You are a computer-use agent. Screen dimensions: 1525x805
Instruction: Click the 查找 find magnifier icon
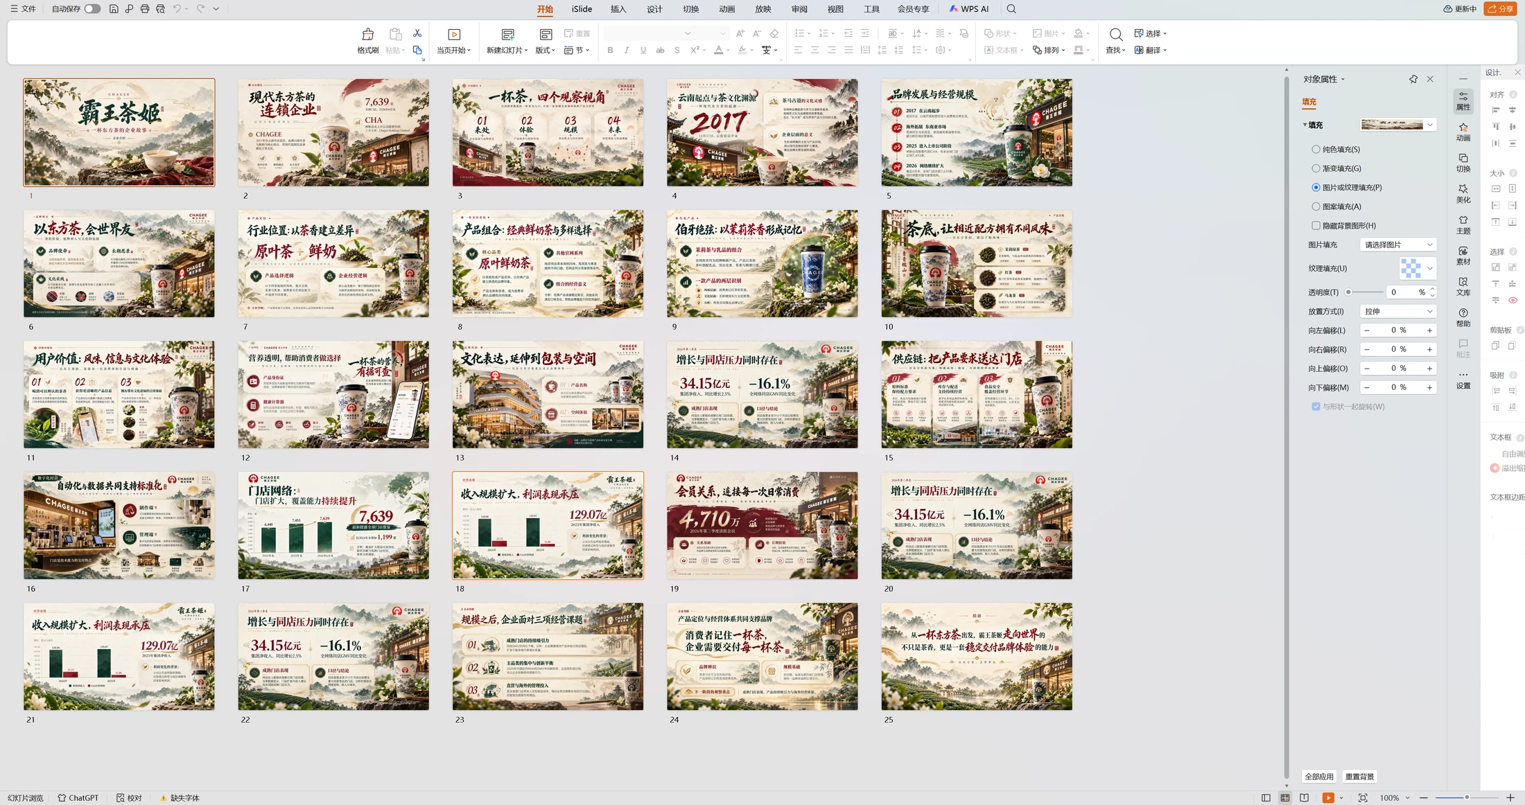click(x=1115, y=35)
